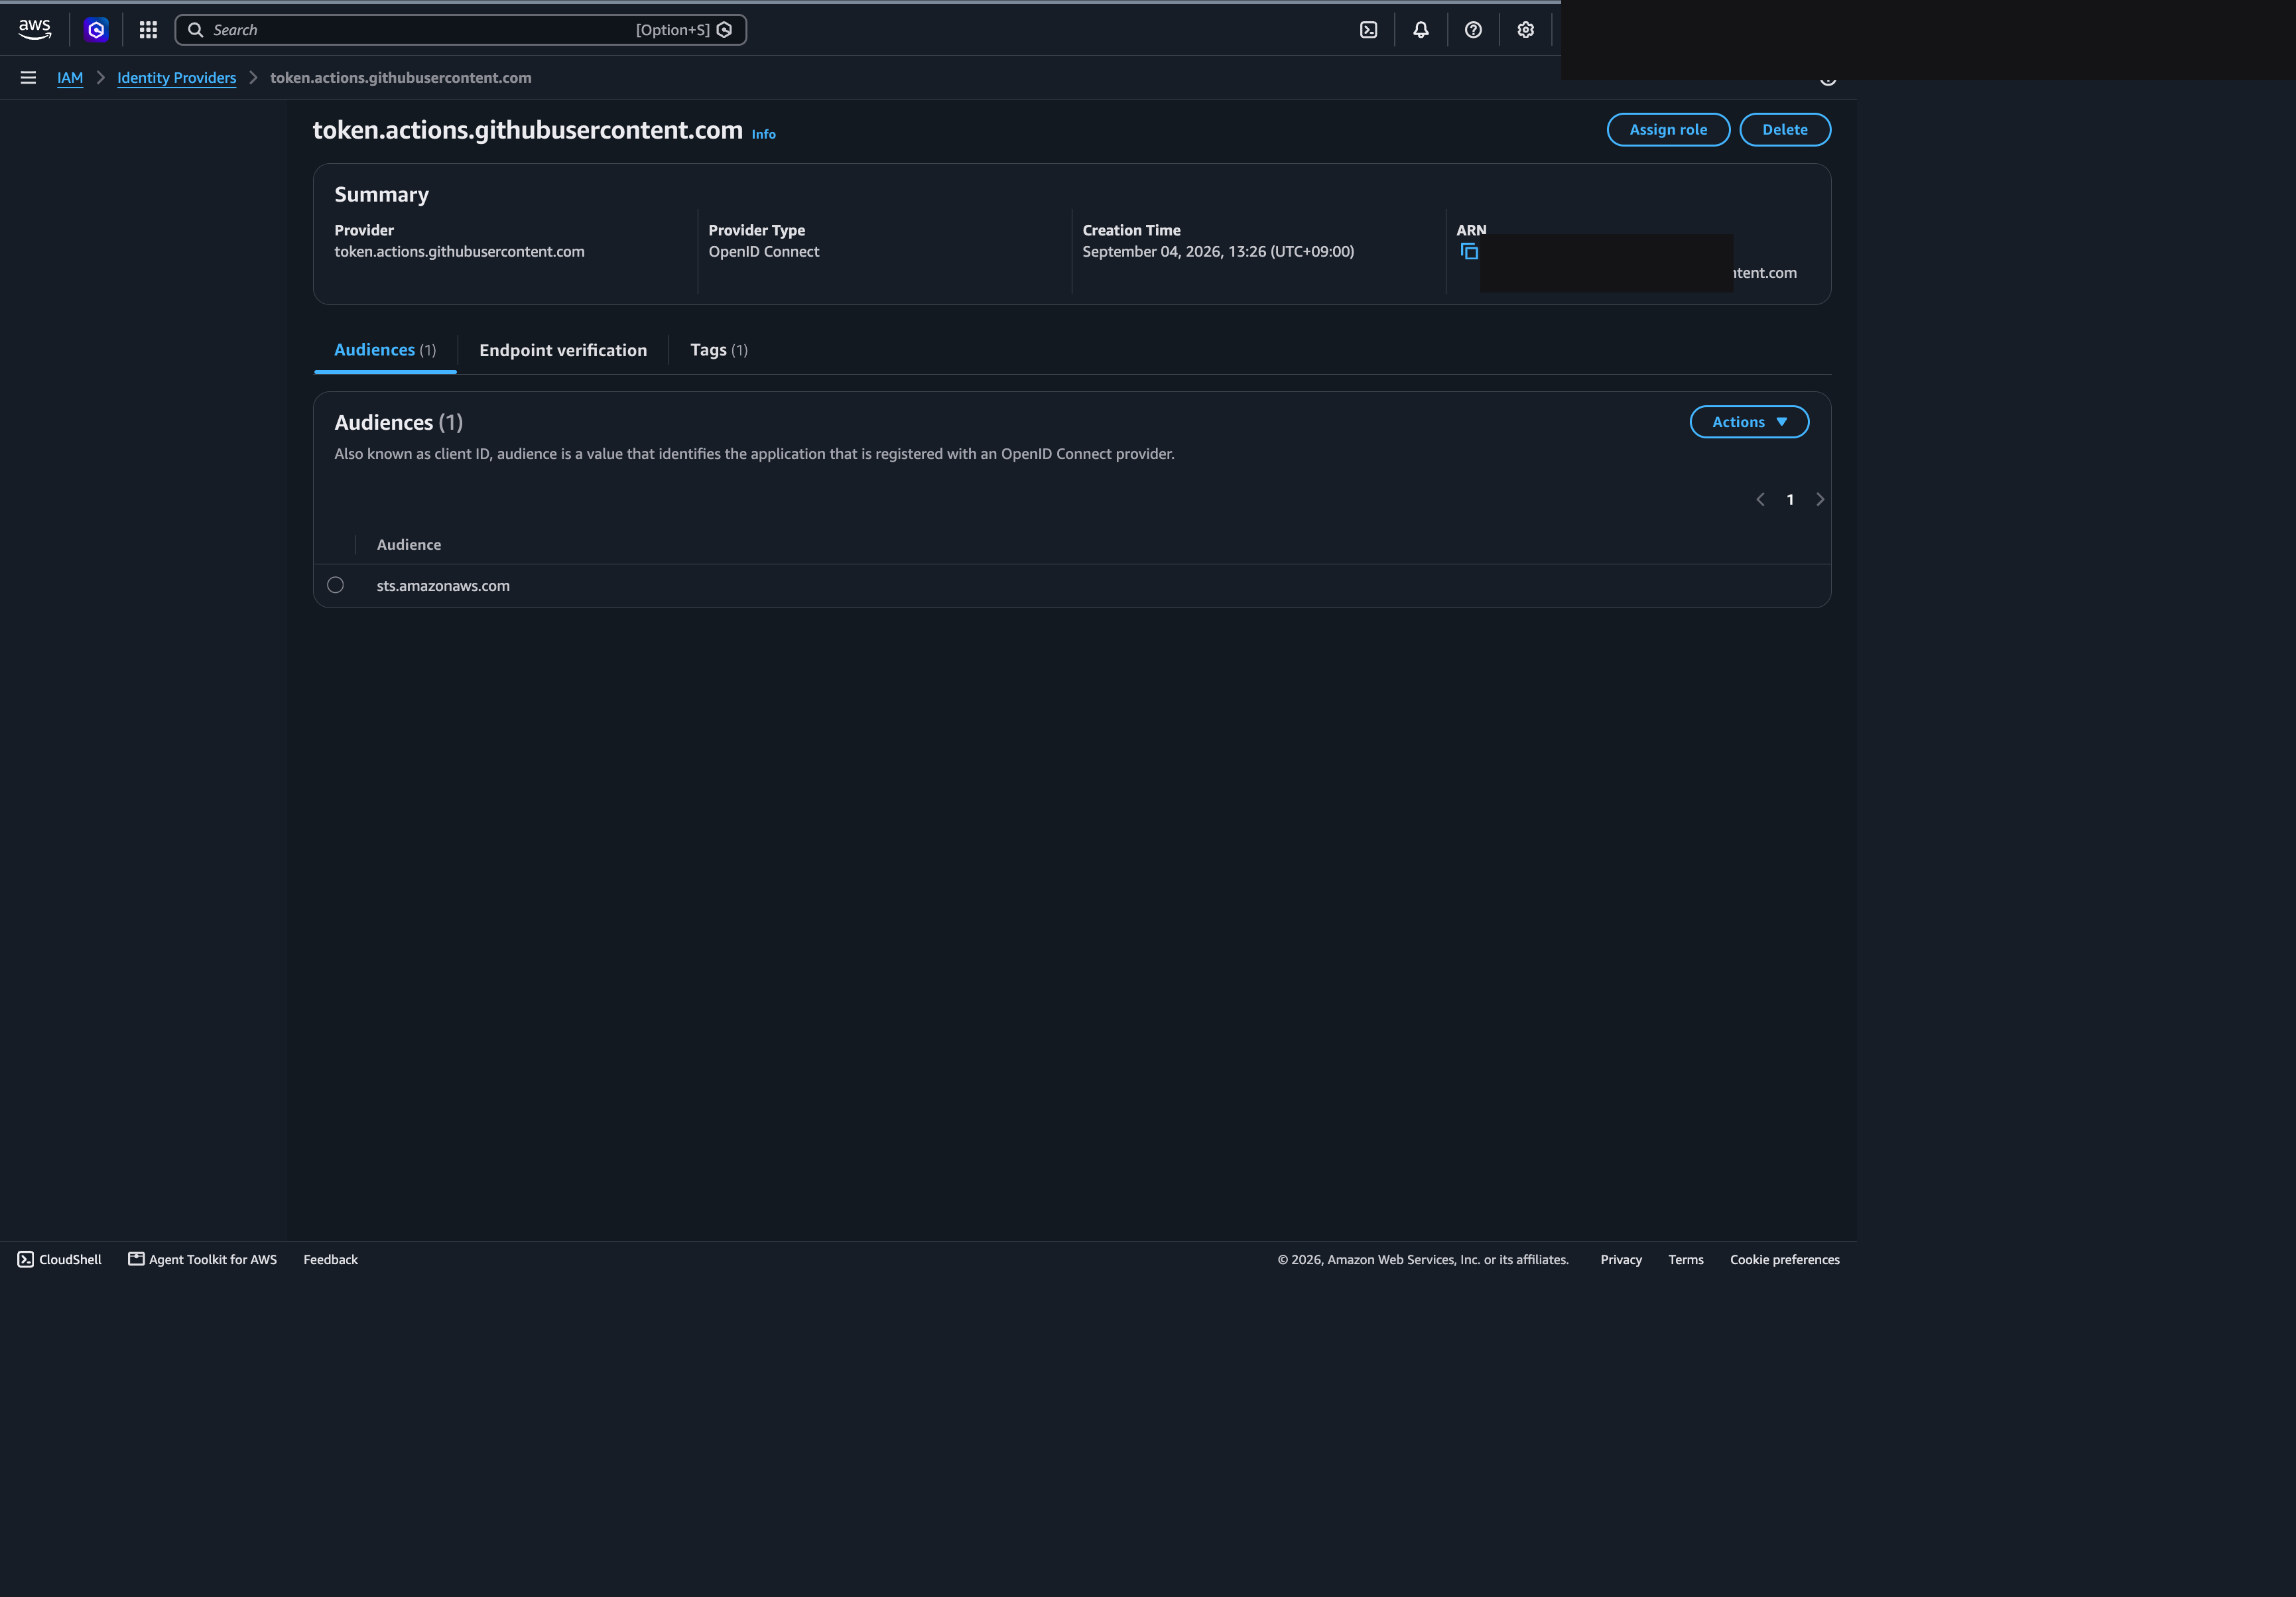Viewport: 2296px width, 1597px height.
Task: Open the notifications bell icon
Action: tap(1421, 30)
